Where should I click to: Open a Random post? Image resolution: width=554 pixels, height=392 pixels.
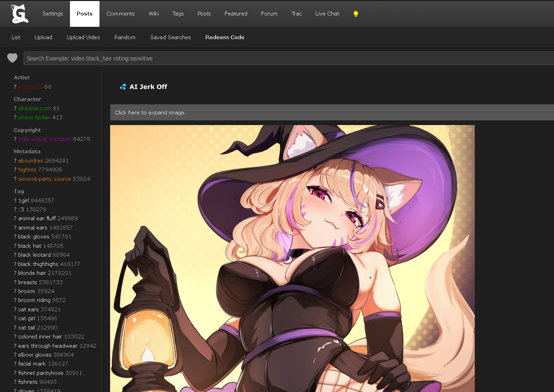coord(125,37)
